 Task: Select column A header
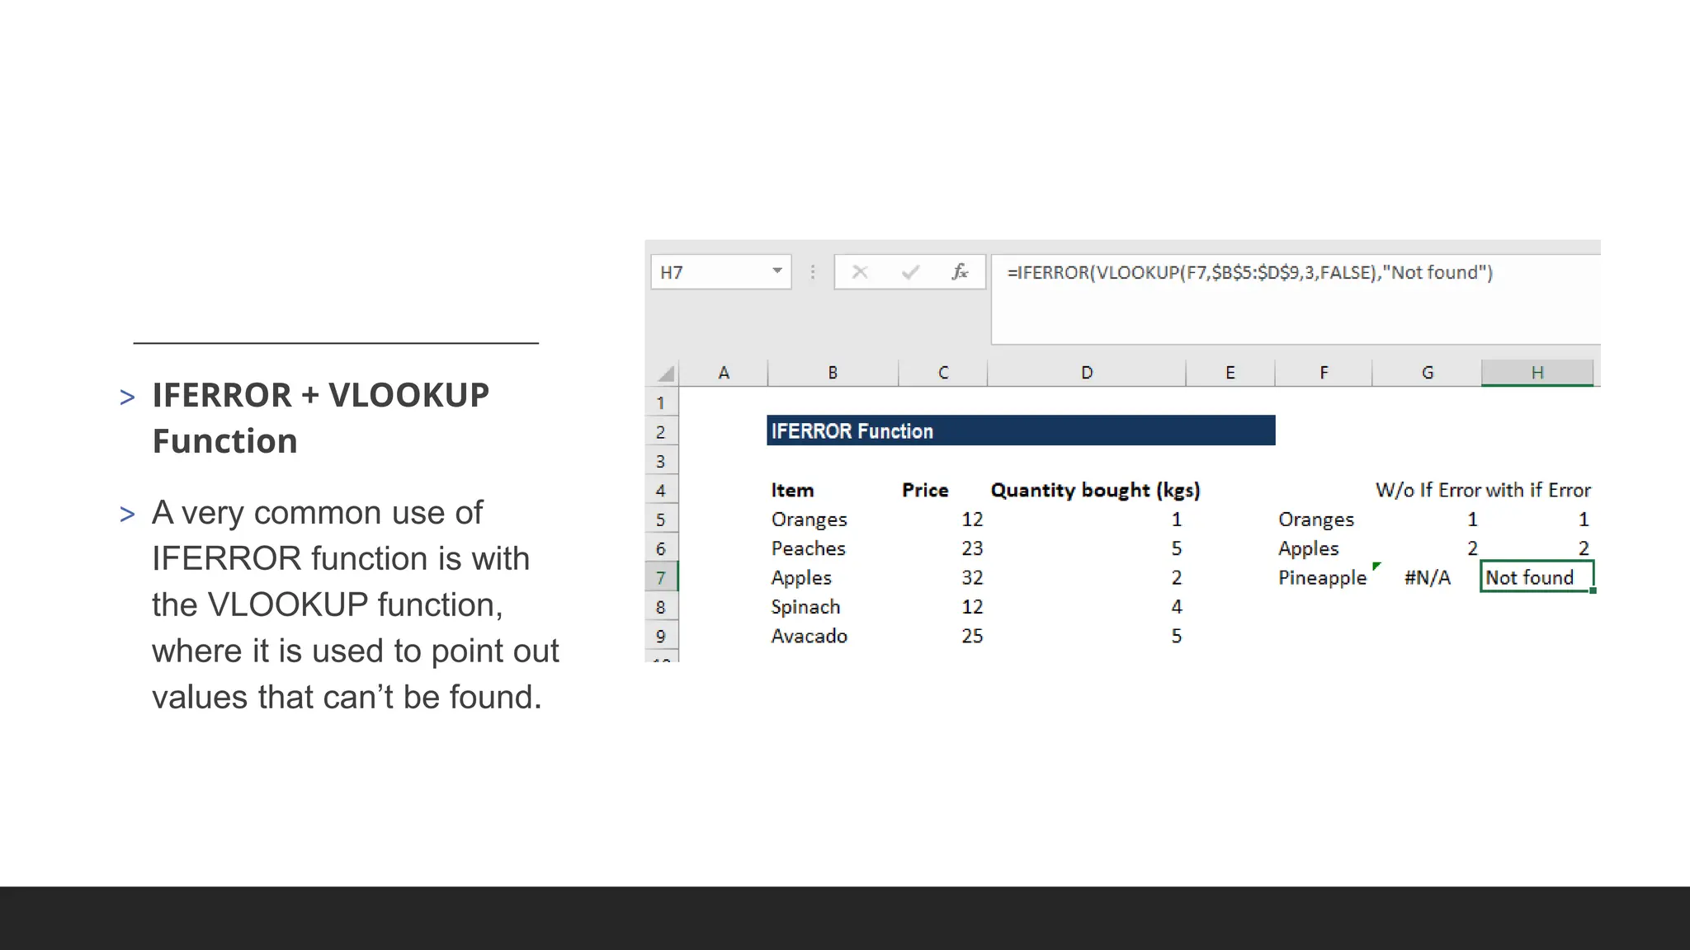point(724,373)
